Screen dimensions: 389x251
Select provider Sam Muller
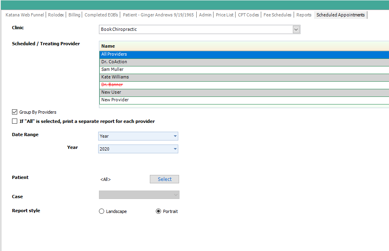point(244,70)
